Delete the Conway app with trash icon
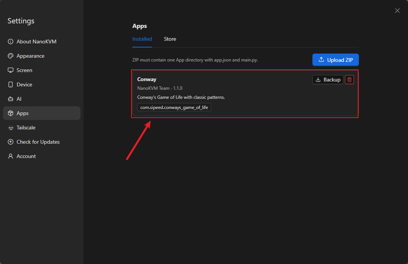Image resolution: width=408 pixels, height=264 pixels. pos(349,80)
